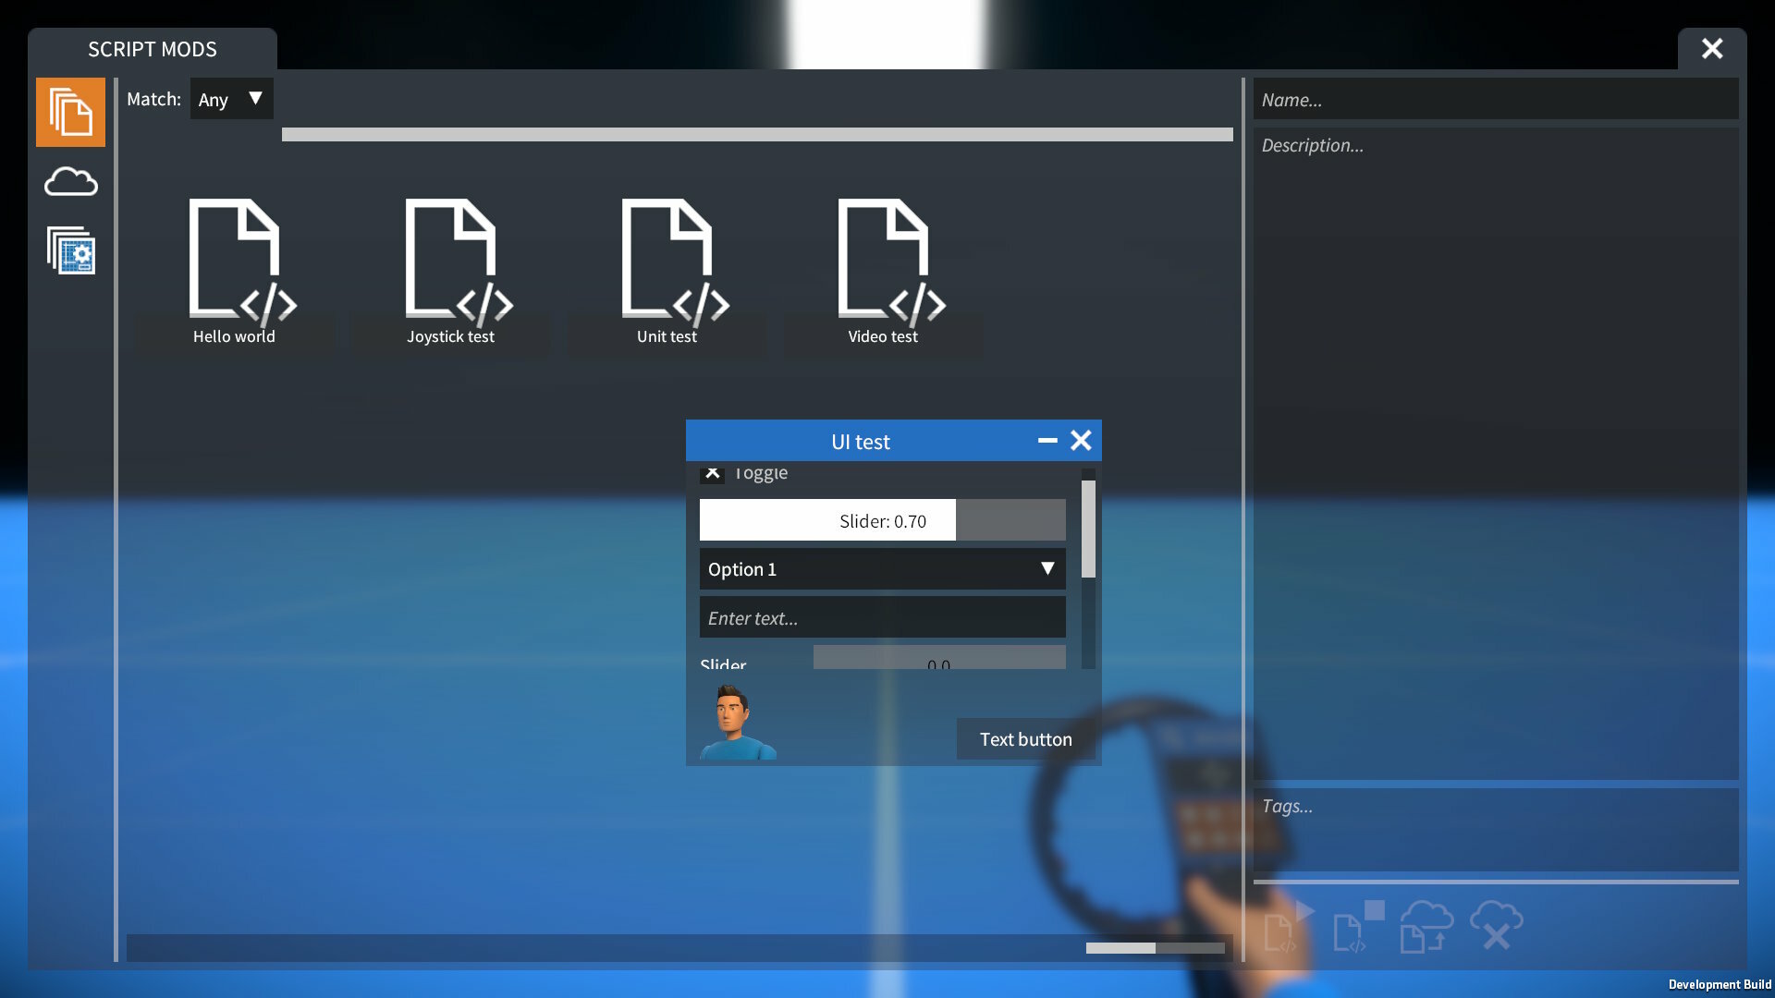The height and width of the screenshot is (998, 1775).
Task: Select the Video test script
Action: coord(884,273)
